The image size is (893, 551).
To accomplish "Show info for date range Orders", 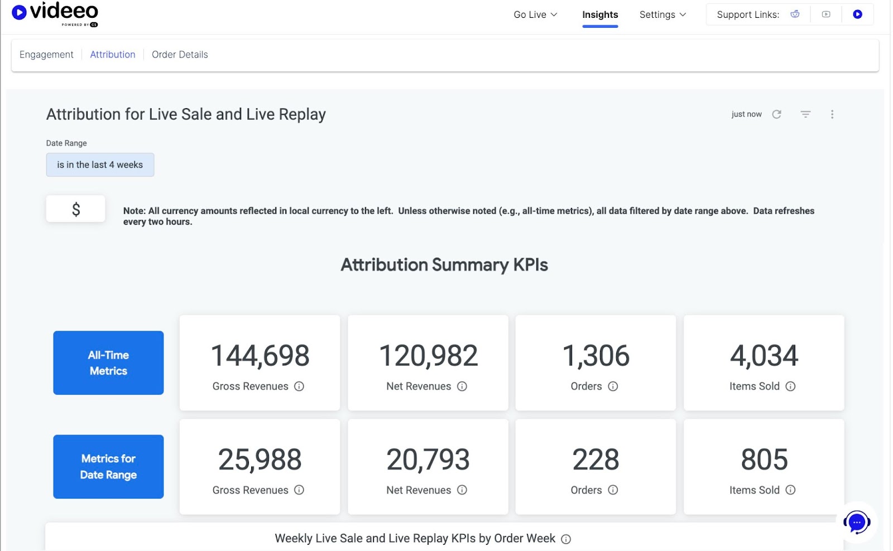I will [613, 490].
